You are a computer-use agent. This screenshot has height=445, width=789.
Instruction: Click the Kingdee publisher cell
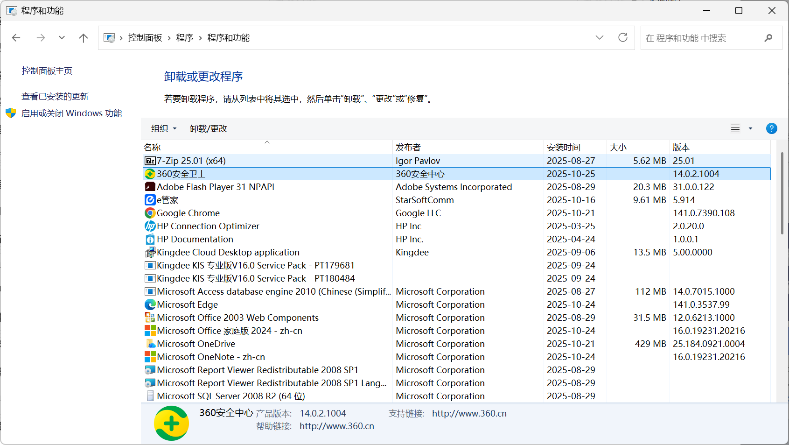412,253
